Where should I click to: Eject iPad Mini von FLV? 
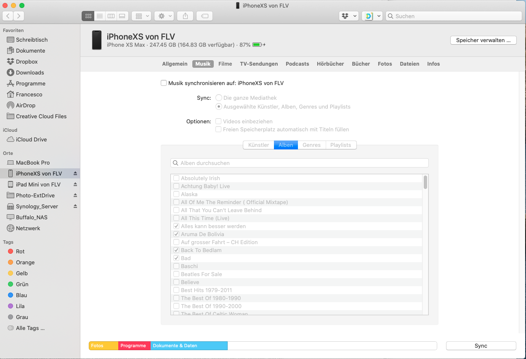[75, 184]
